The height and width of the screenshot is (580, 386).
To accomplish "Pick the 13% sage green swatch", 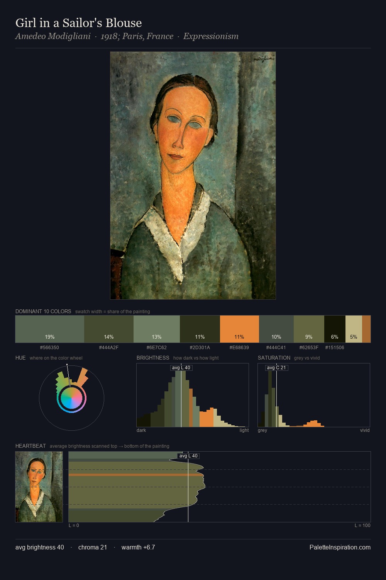I will [157, 329].
